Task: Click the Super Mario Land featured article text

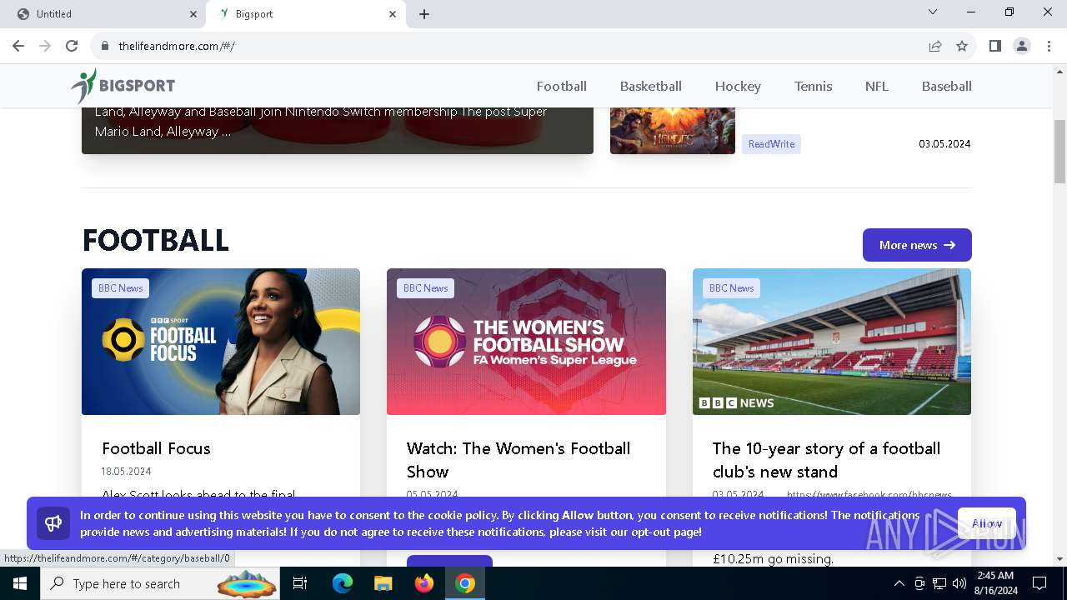Action: pos(321,122)
